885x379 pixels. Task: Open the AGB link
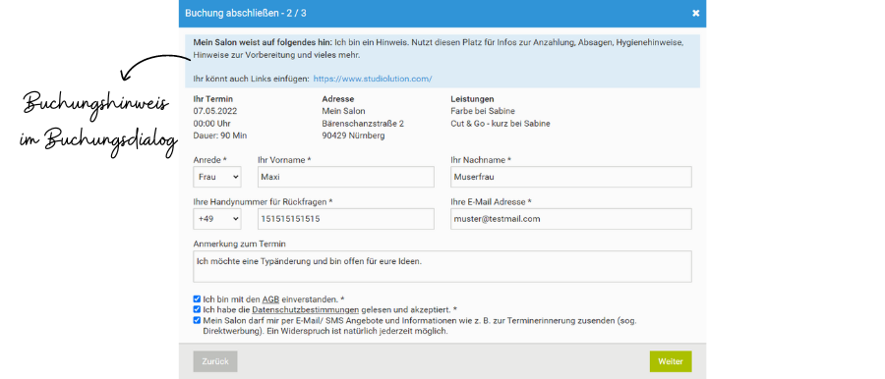[x=270, y=298]
